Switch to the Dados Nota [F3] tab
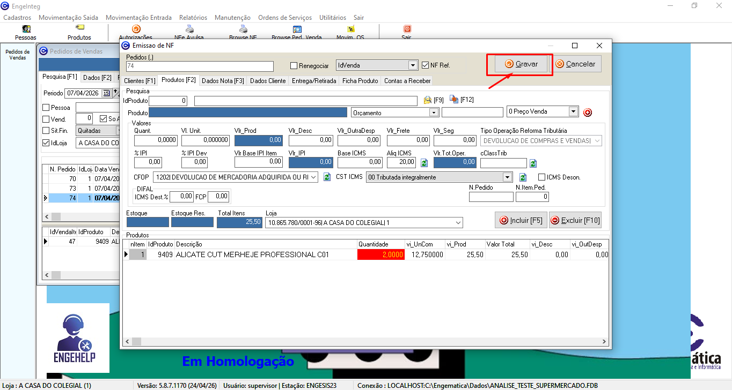This screenshot has width=732, height=390. coord(223,81)
